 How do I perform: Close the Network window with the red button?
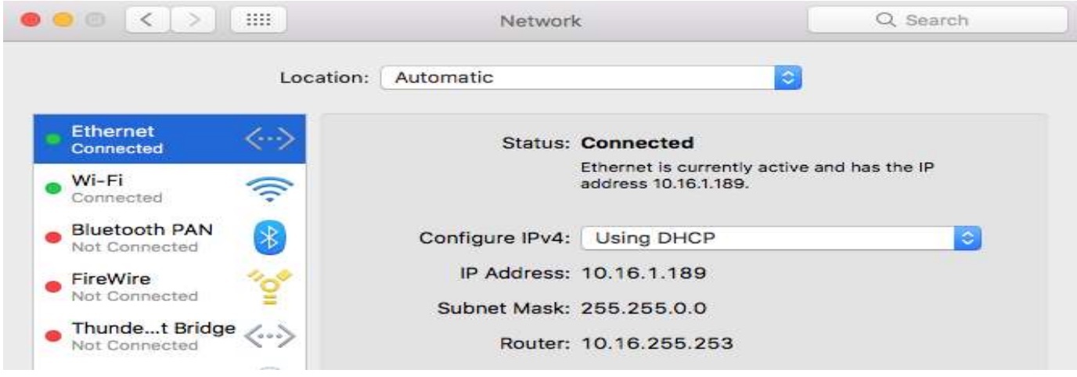coord(32,20)
